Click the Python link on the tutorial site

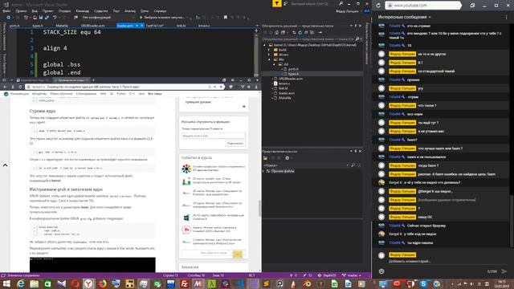[x=121, y=94]
